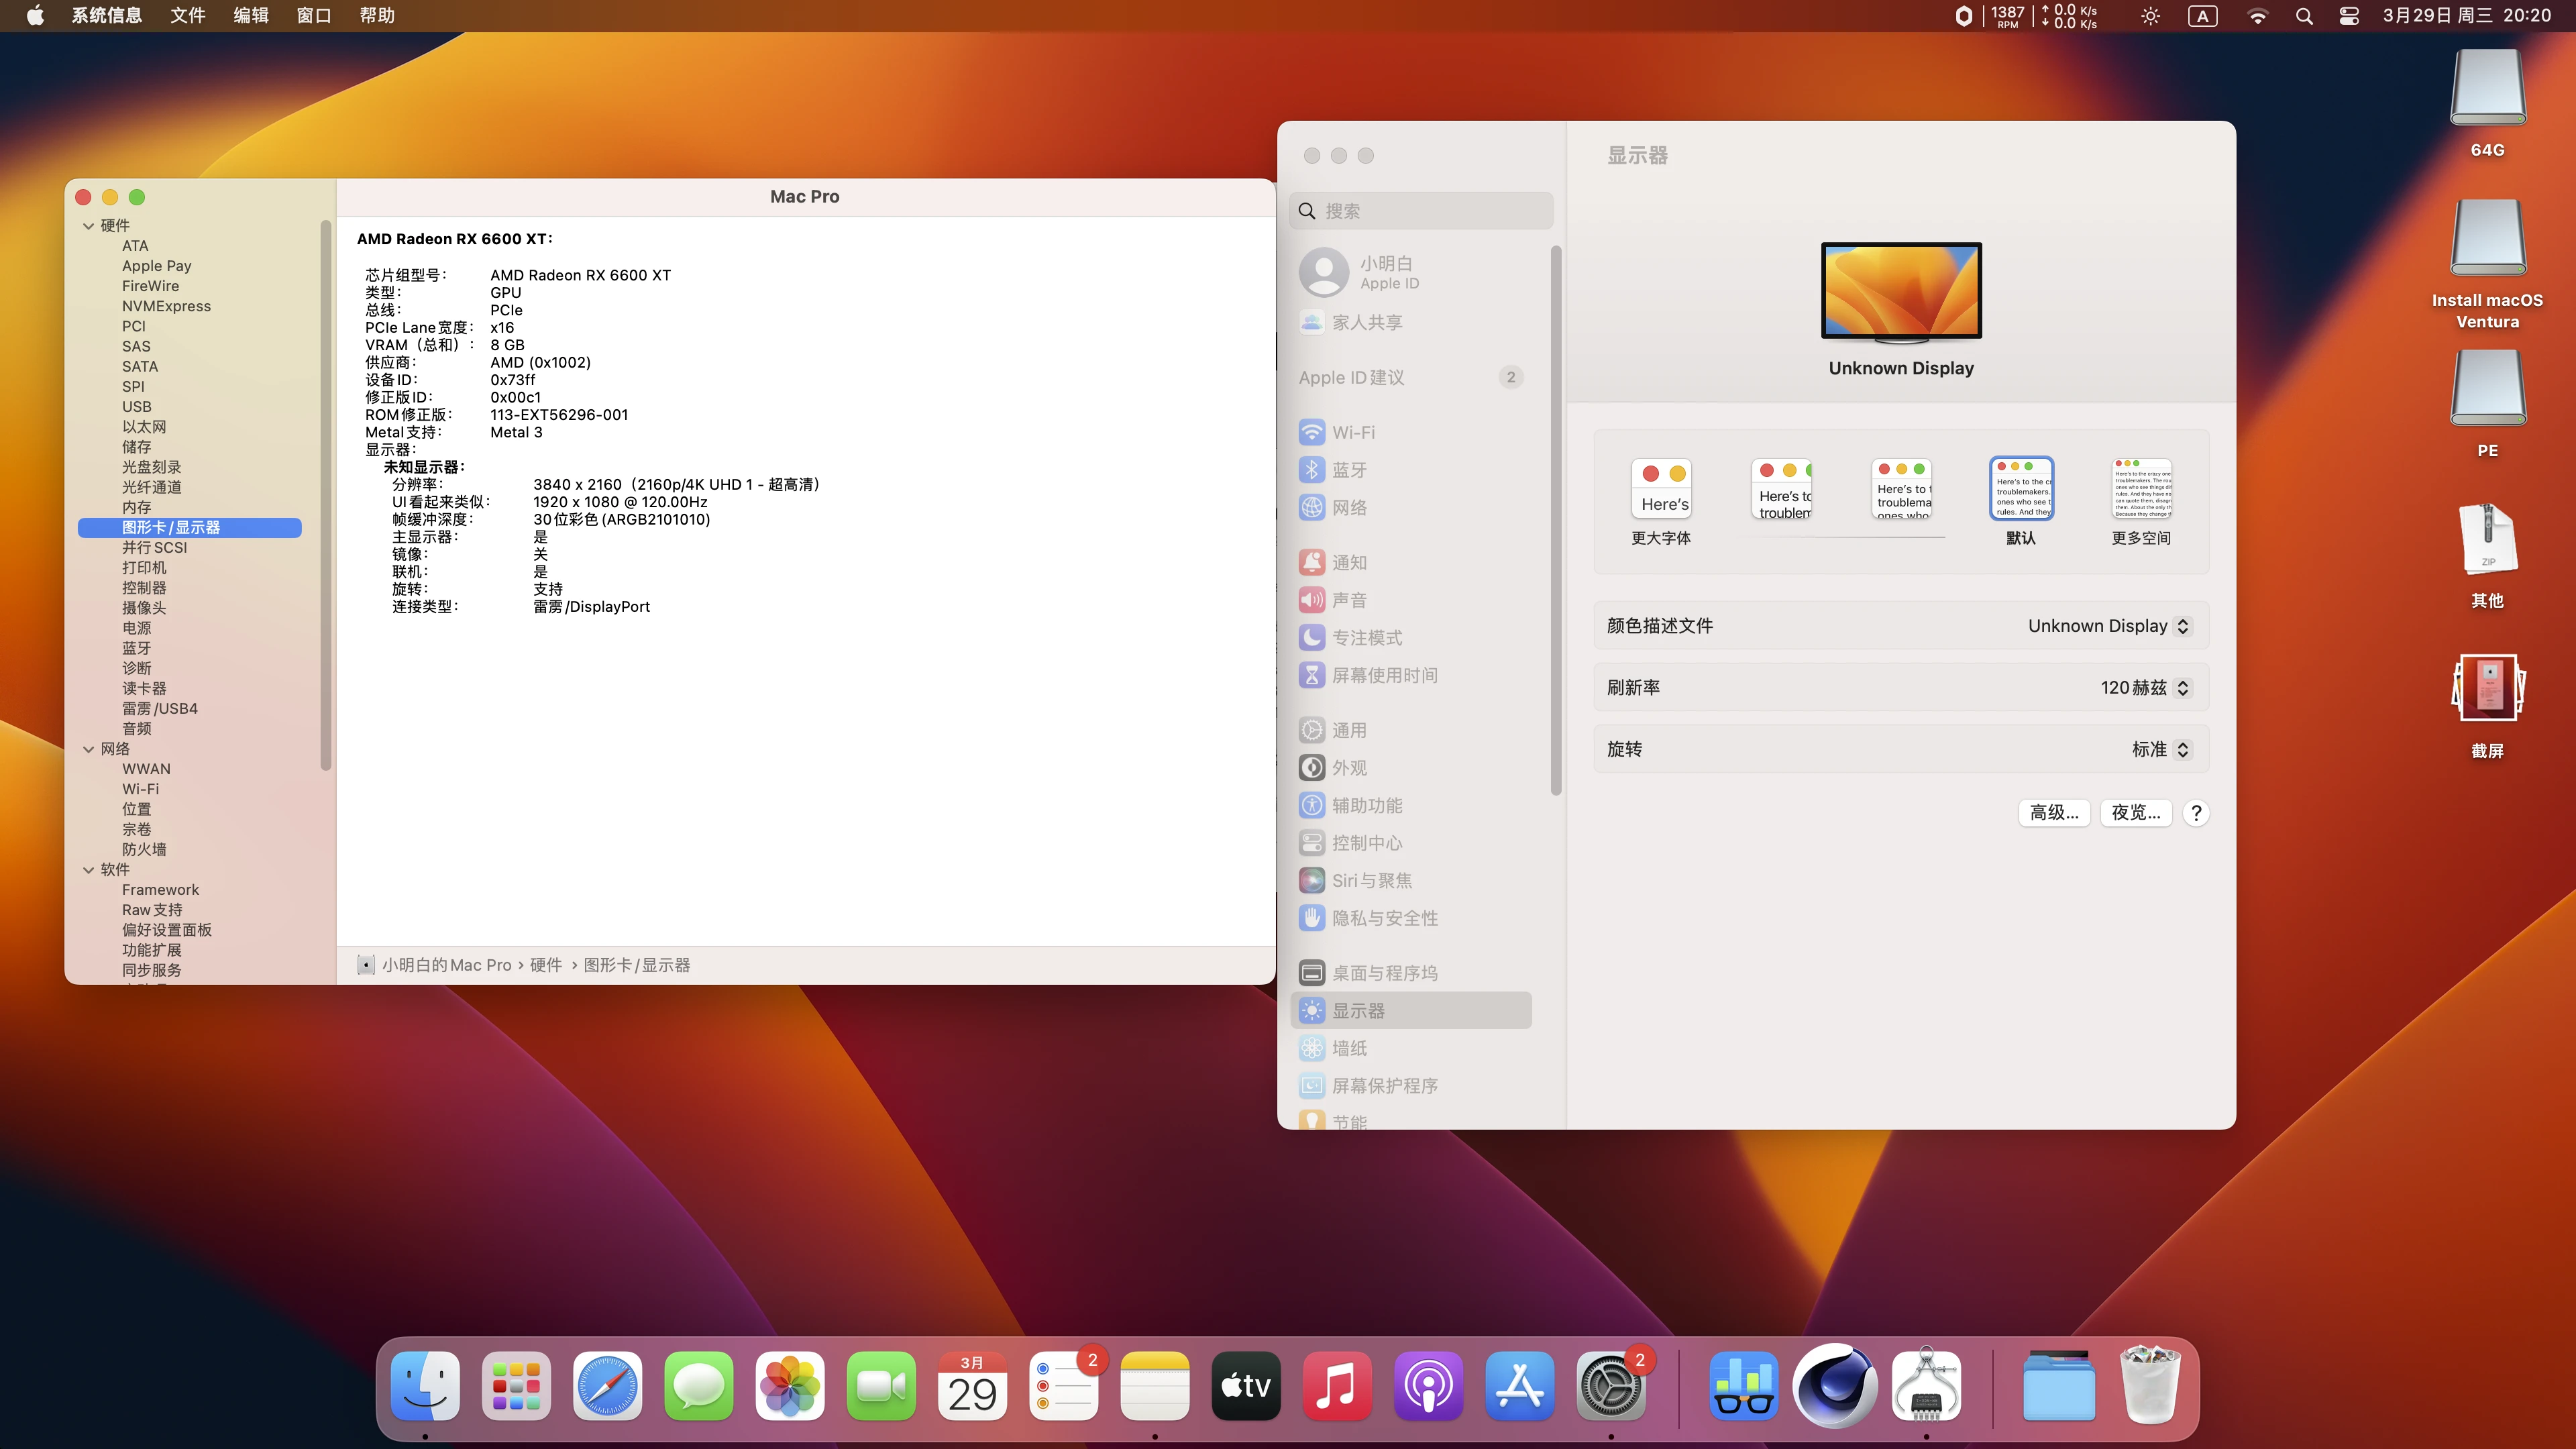The height and width of the screenshot is (1449, 2576).
Task: Select the third scaled resolution thumbnail
Action: pos(1901,489)
